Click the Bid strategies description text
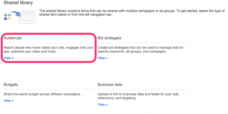 (x=141, y=49)
